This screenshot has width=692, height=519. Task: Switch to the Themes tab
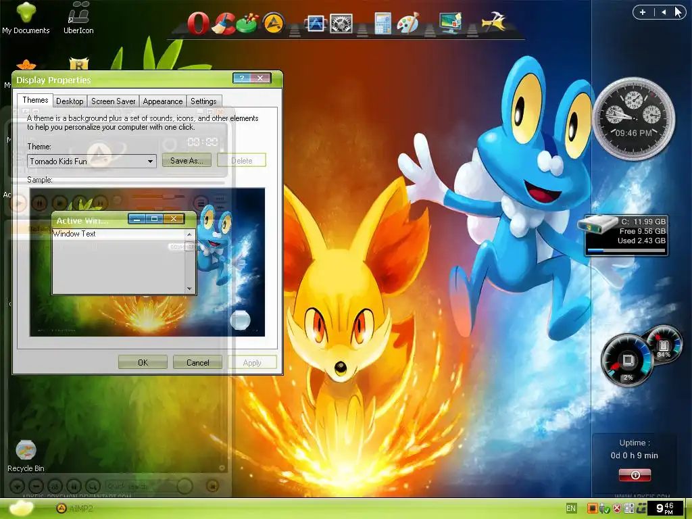pyautogui.click(x=35, y=100)
